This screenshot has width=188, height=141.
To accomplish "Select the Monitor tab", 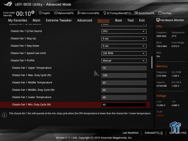I will pyautogui.click(x=104, y=20).
